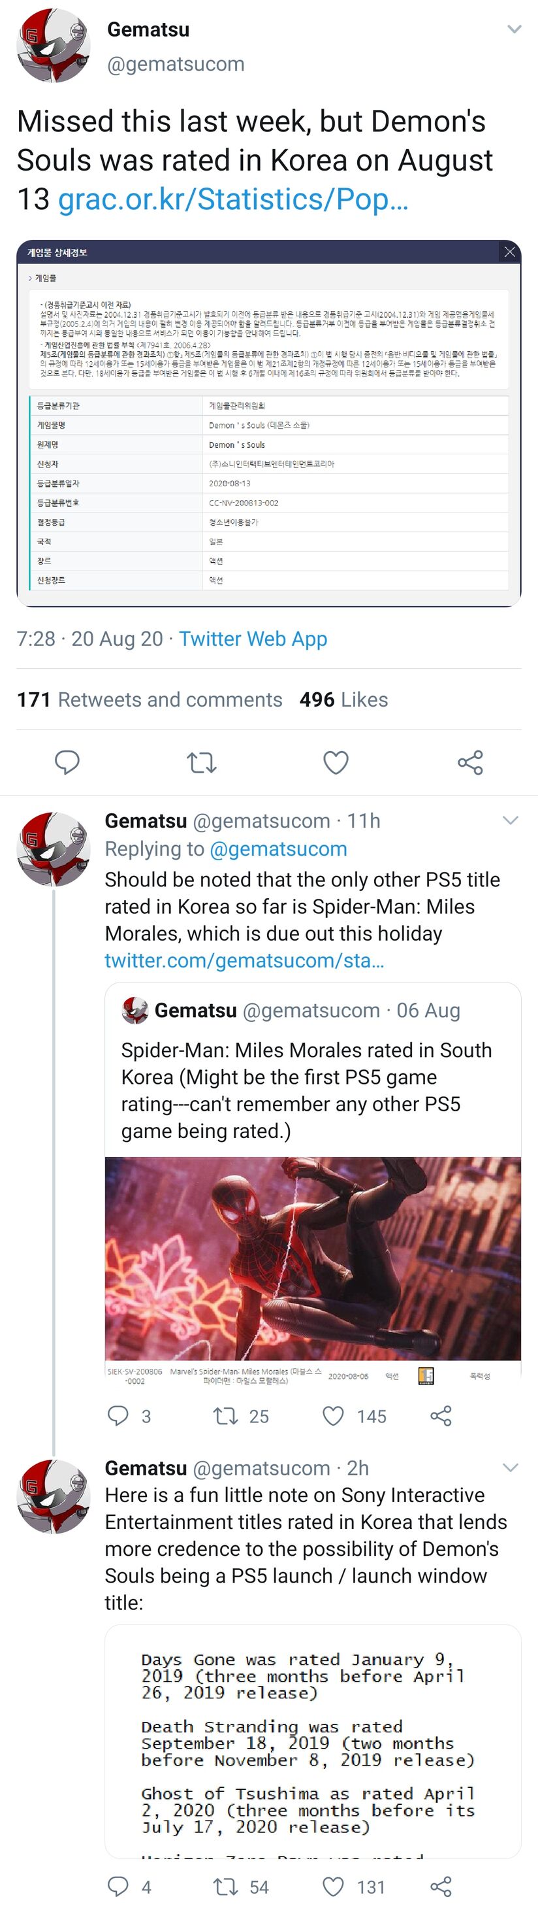Like the Spider-Man rating reply with 145 likes
538x1914 pixels.
334,1415
